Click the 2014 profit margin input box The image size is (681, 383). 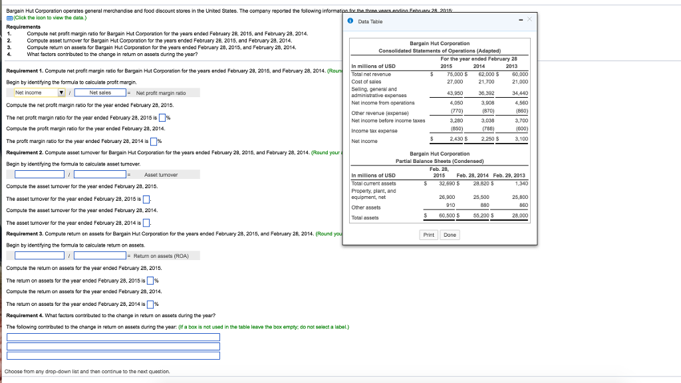pos(154,142)
